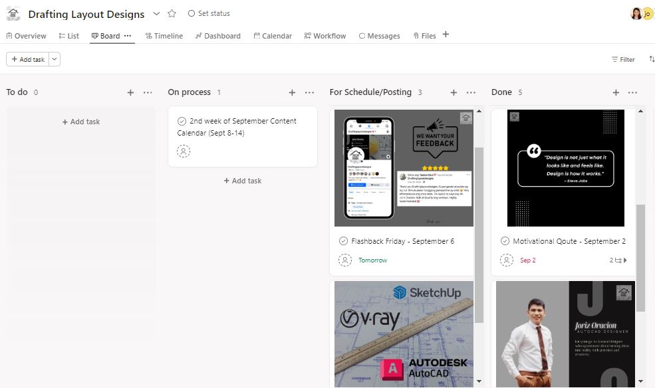Click For Schedule/Posting scrollbar down arrow
Viewport: 655px width, 388px height.
click(x=479, y=381)
